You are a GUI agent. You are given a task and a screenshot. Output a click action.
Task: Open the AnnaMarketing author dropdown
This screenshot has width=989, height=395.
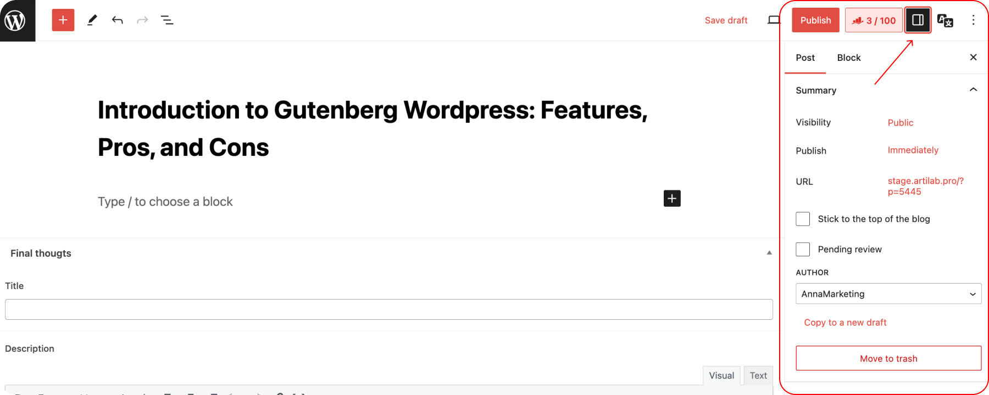click(x=888, y=294)
